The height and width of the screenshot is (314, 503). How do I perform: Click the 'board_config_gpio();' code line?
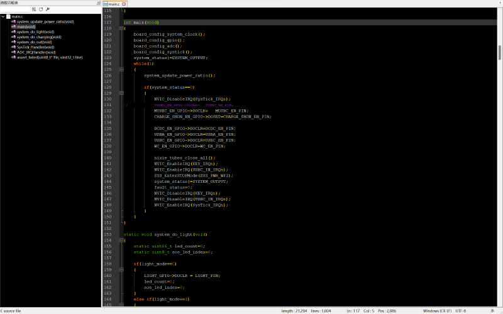tap(159, 40)
